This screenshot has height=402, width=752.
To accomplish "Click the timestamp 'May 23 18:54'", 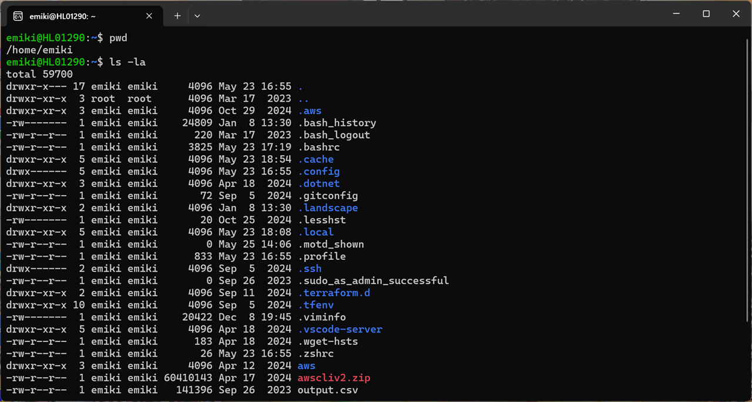I will pos(255,159).
